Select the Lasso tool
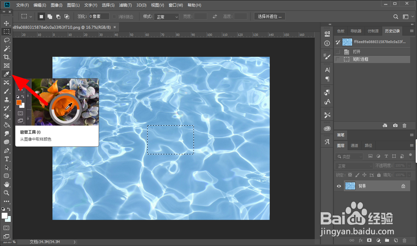The image size is (417, 246). coord(6,40)
